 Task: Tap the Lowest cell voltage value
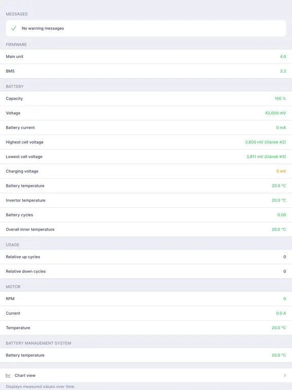(266, 157)
